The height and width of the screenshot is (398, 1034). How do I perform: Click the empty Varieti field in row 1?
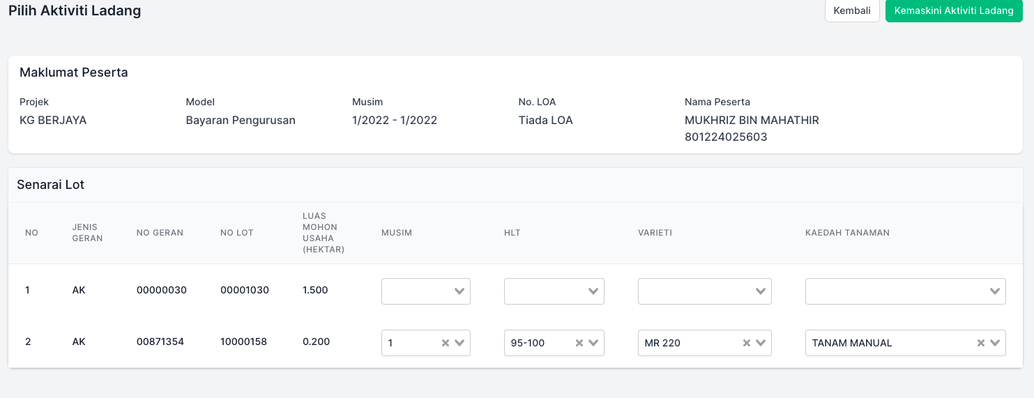click(x=694, y=291)
